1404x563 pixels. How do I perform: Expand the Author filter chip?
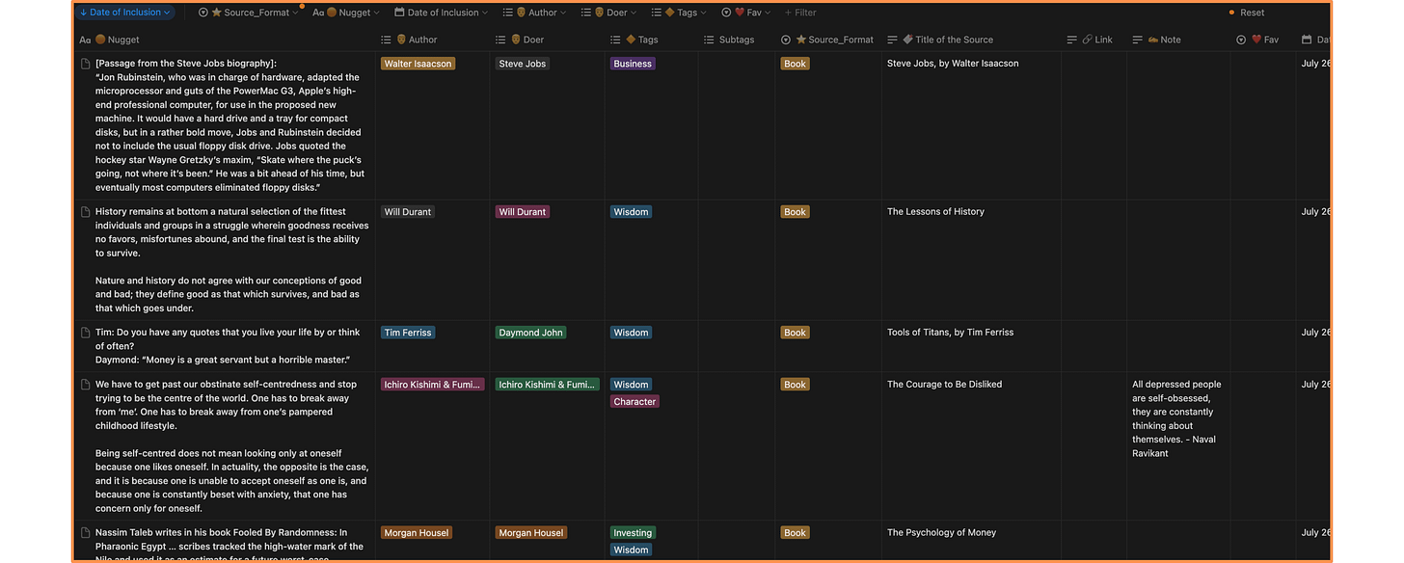534,13
